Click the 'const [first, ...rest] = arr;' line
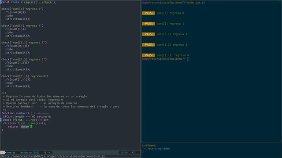The width and height of the screenshot is (282, 158). click(x=26, y=120)
